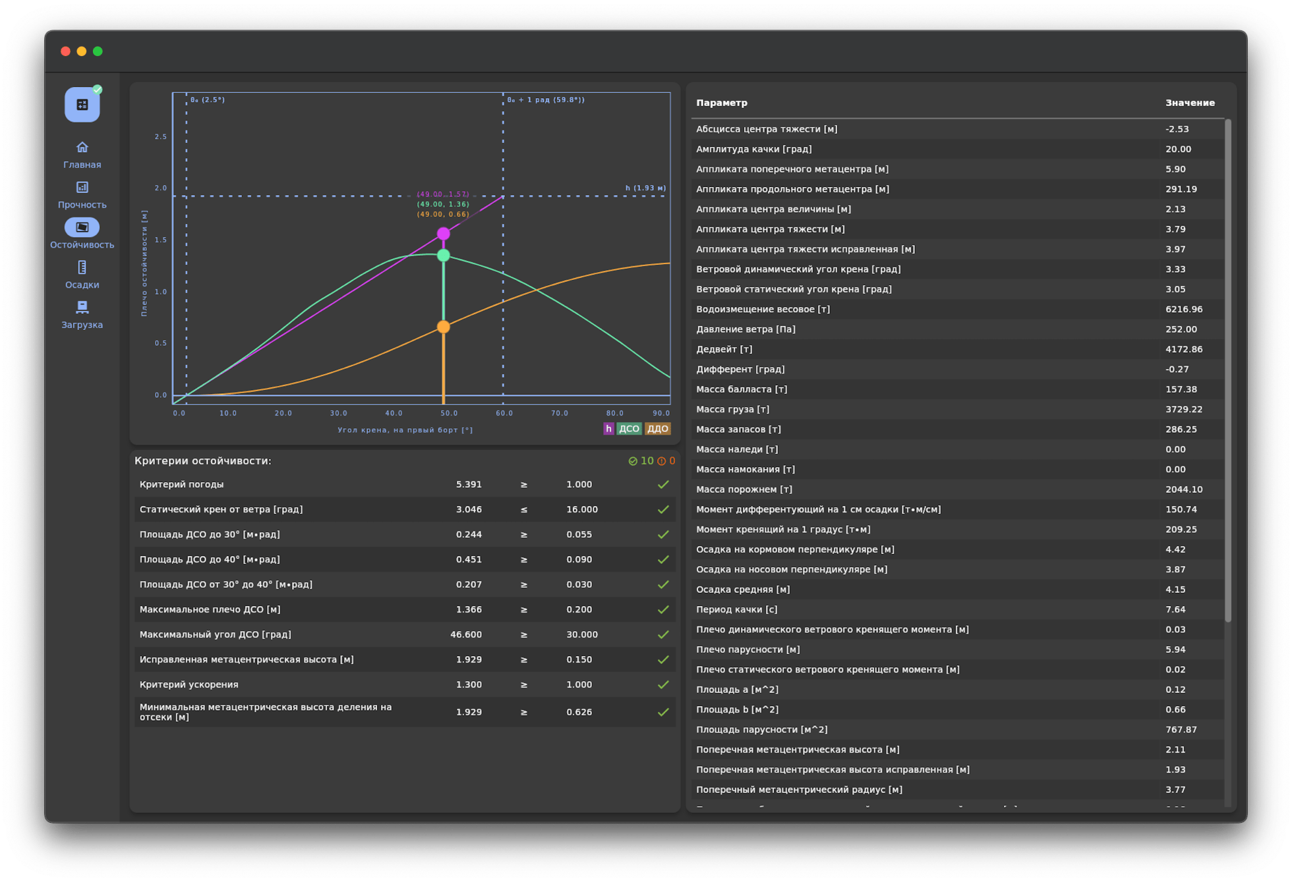This screenshot has height=882, width=1292.
Task: Click the θ₀ + 1 рад (59.8°) chart label
Action: [546, 100]
